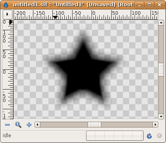Click the Synfig application icon in title bar
This screenshot has height=143, width=166.
pyautogui.click(x=6, y=5)
